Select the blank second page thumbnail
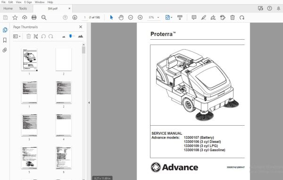 coord(64,60)
